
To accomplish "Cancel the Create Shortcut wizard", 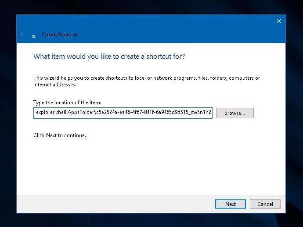I will point(265,204).
